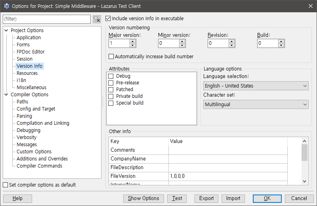Screen dimensions: 317x206
Task: Select Compilation and Linking in the tree
Action: point(43,123)
